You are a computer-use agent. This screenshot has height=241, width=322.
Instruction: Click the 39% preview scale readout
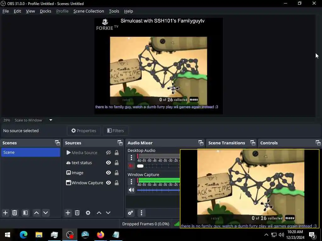[7, 120]
